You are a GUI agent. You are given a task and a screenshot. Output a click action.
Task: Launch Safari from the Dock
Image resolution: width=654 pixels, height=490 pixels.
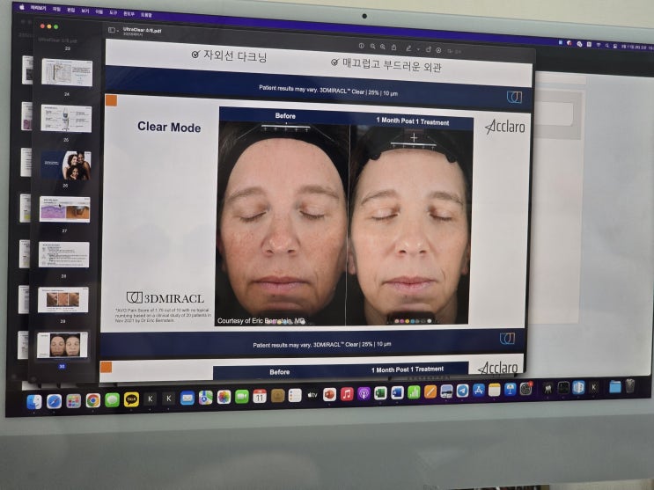54,401
